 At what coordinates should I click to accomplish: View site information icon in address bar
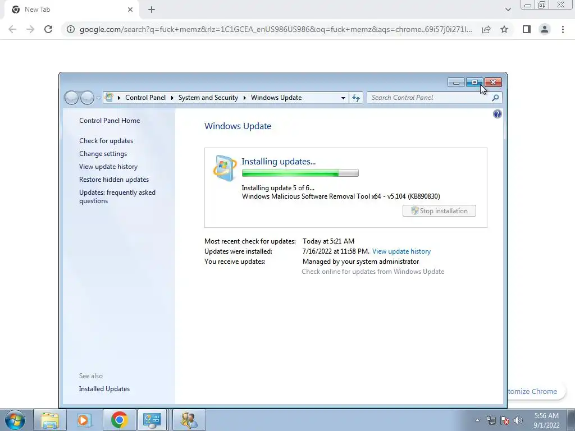(x=71, y=29)
